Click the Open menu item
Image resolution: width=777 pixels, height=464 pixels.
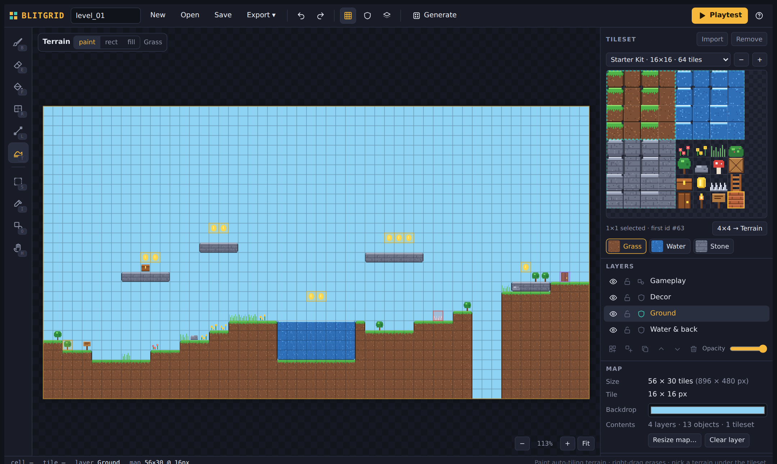point(190,15)
